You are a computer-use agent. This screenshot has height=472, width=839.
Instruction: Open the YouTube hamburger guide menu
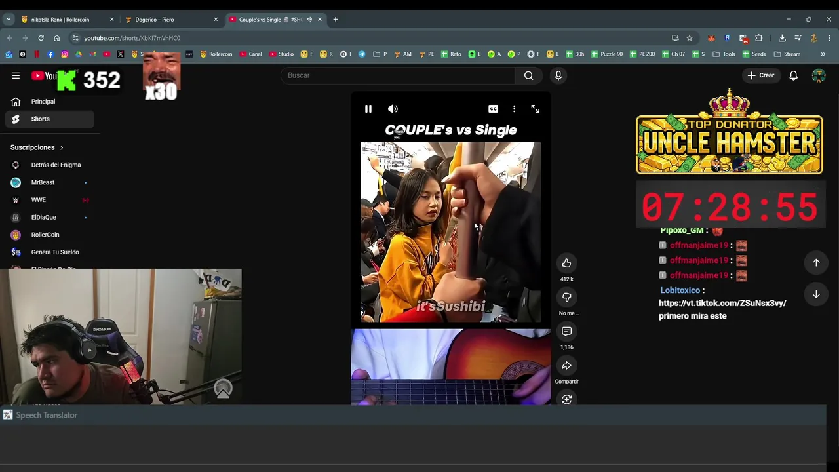point(16,75)
